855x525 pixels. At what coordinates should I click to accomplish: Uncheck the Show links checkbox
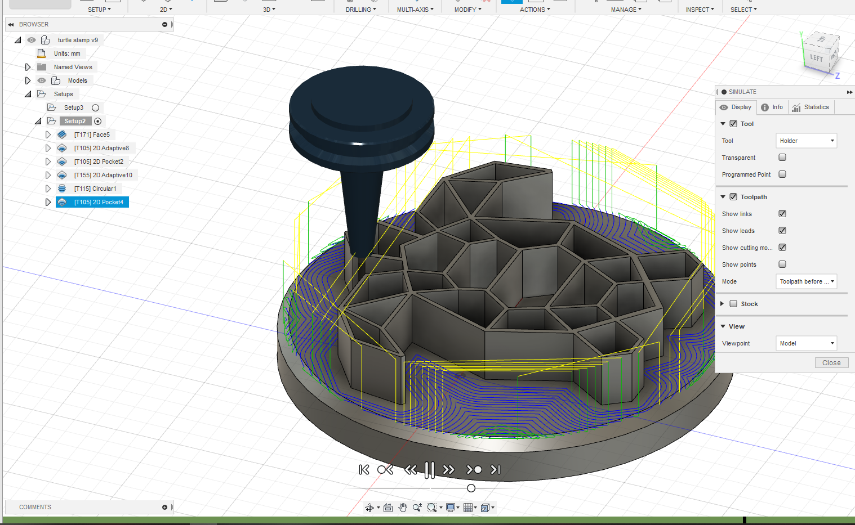coord(782,214)
